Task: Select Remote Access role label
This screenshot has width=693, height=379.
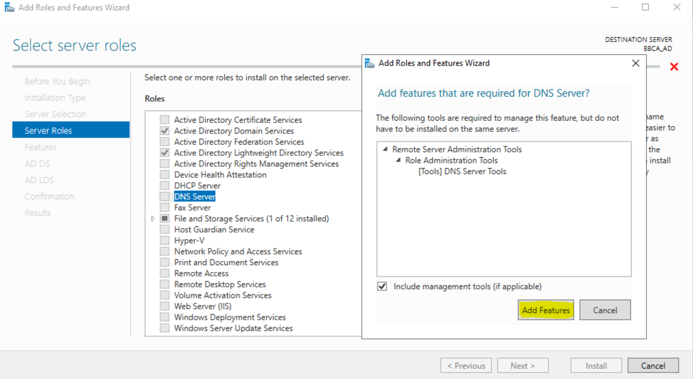Action: [201, 273]
